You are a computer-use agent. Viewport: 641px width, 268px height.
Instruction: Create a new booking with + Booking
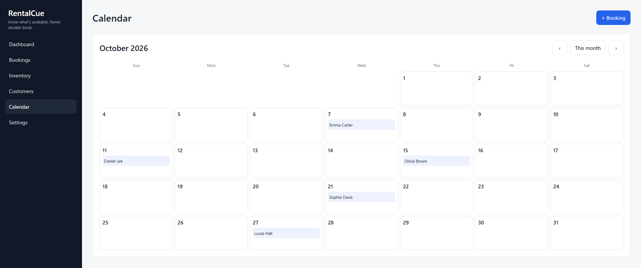(613, 18)
